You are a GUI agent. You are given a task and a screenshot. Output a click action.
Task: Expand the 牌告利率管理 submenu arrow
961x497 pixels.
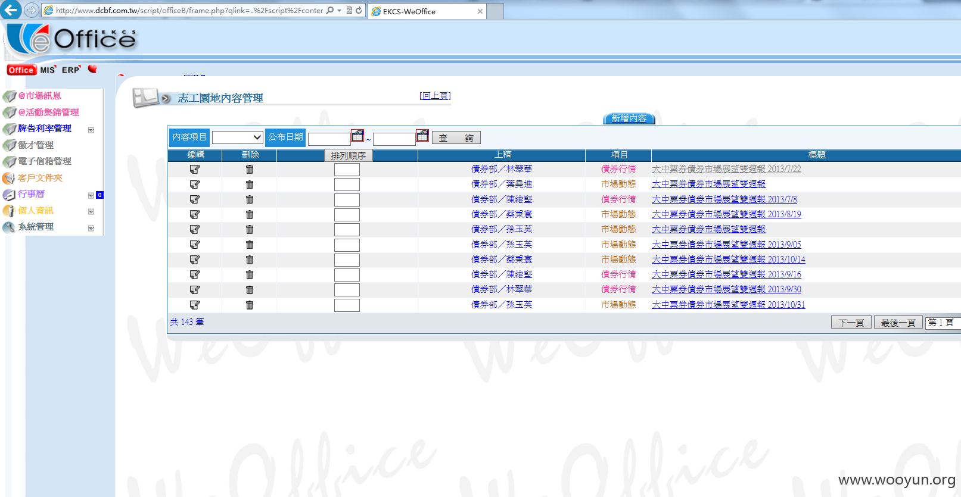pos(91,130)
